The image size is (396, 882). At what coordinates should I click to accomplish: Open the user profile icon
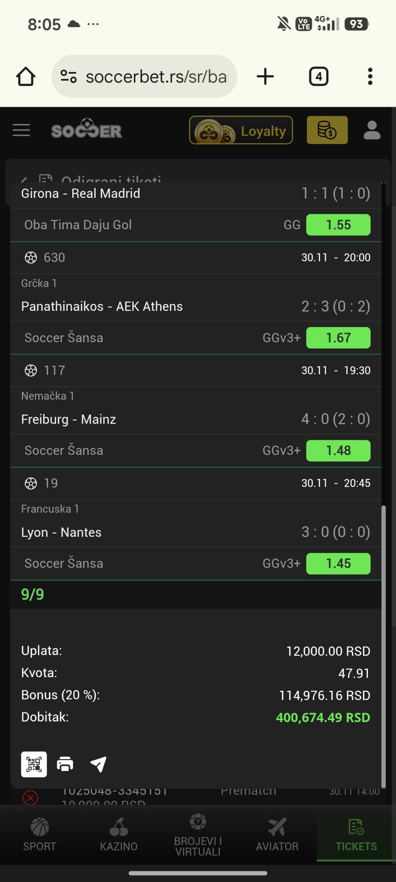point(372,130)
